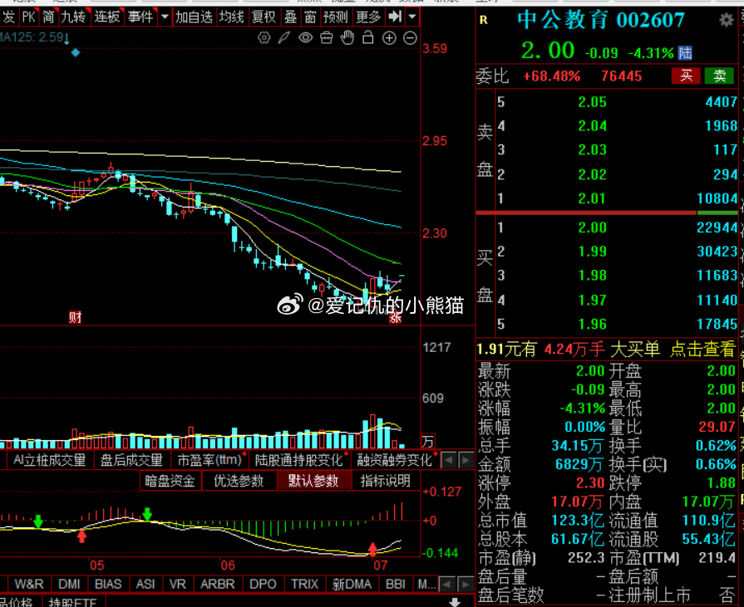Select the BIAS indicator tab

pyautogui.click(x=108, y=584)
